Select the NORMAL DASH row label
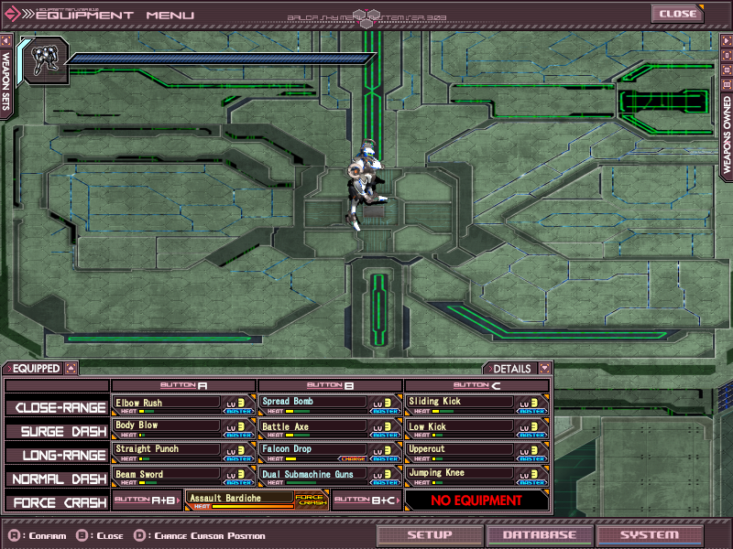Image resolution: width=733 pixels, height=549 pixels. pyautogui.click(x=57, y=479)
